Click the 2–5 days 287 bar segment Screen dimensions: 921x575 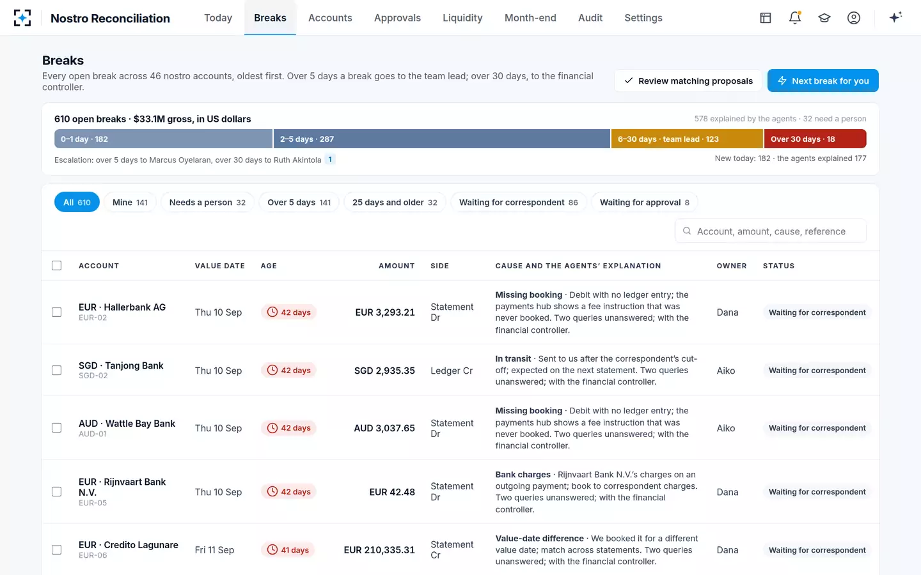click(x=442, y=139)
